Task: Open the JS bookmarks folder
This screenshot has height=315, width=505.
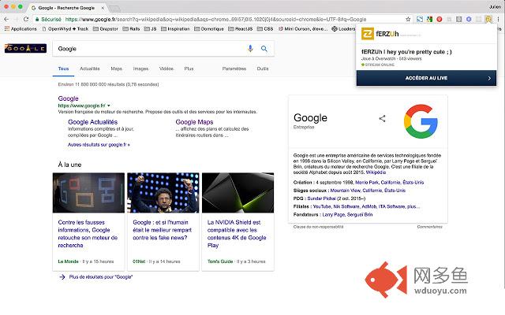Action: 151,28
